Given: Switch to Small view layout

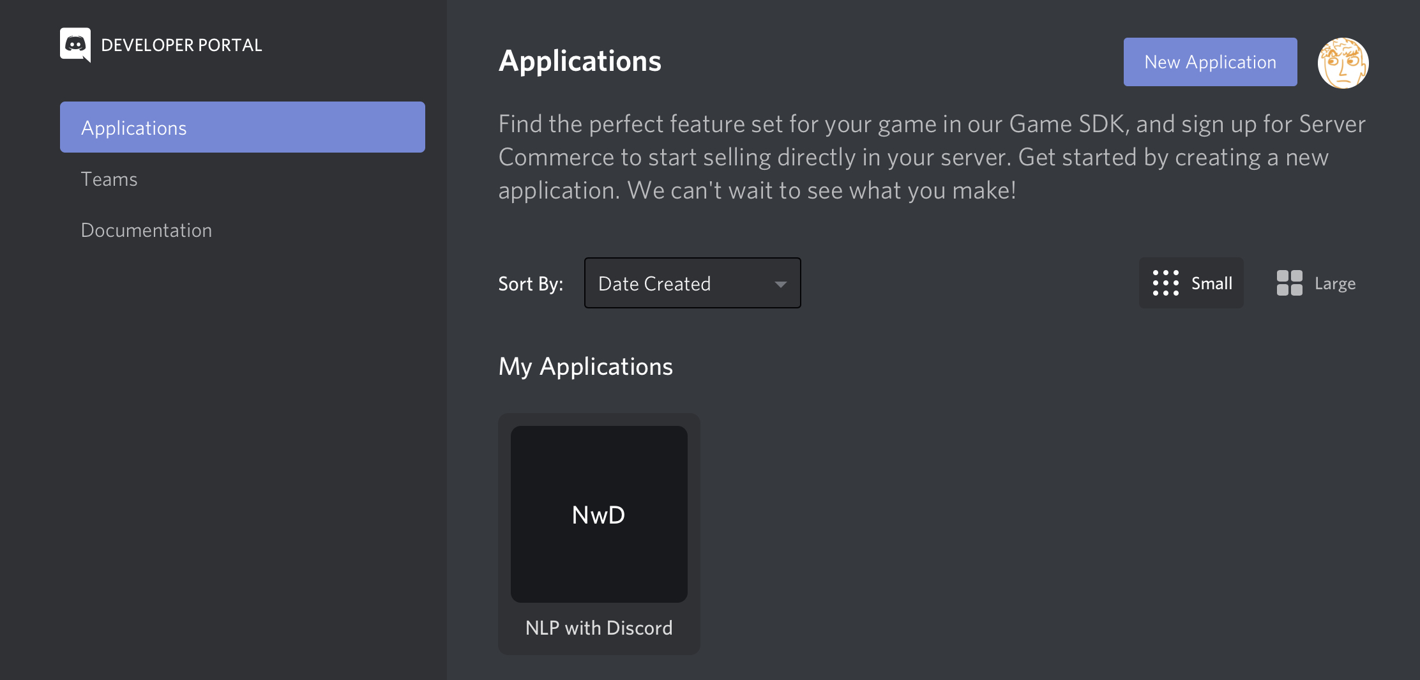Looking at the screenshot, I should [x=1191, y=283].
